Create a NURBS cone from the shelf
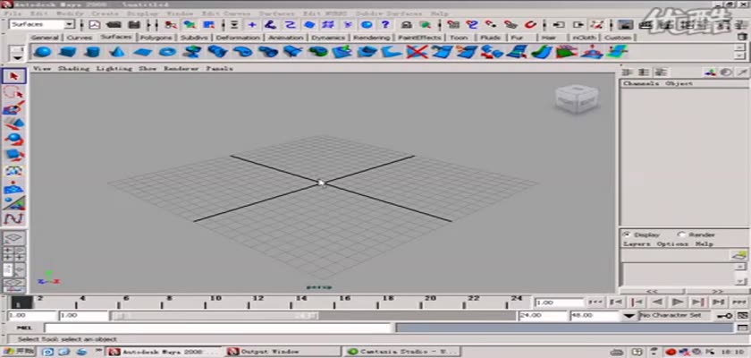This screenshot has height=358, width=751. [x=117, y=51]
